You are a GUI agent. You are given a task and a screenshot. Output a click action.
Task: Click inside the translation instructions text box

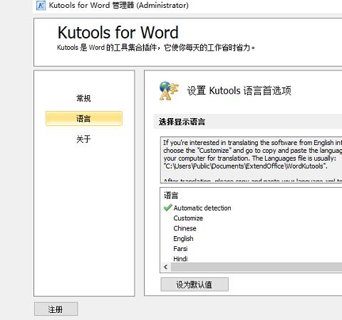point(252,159)
